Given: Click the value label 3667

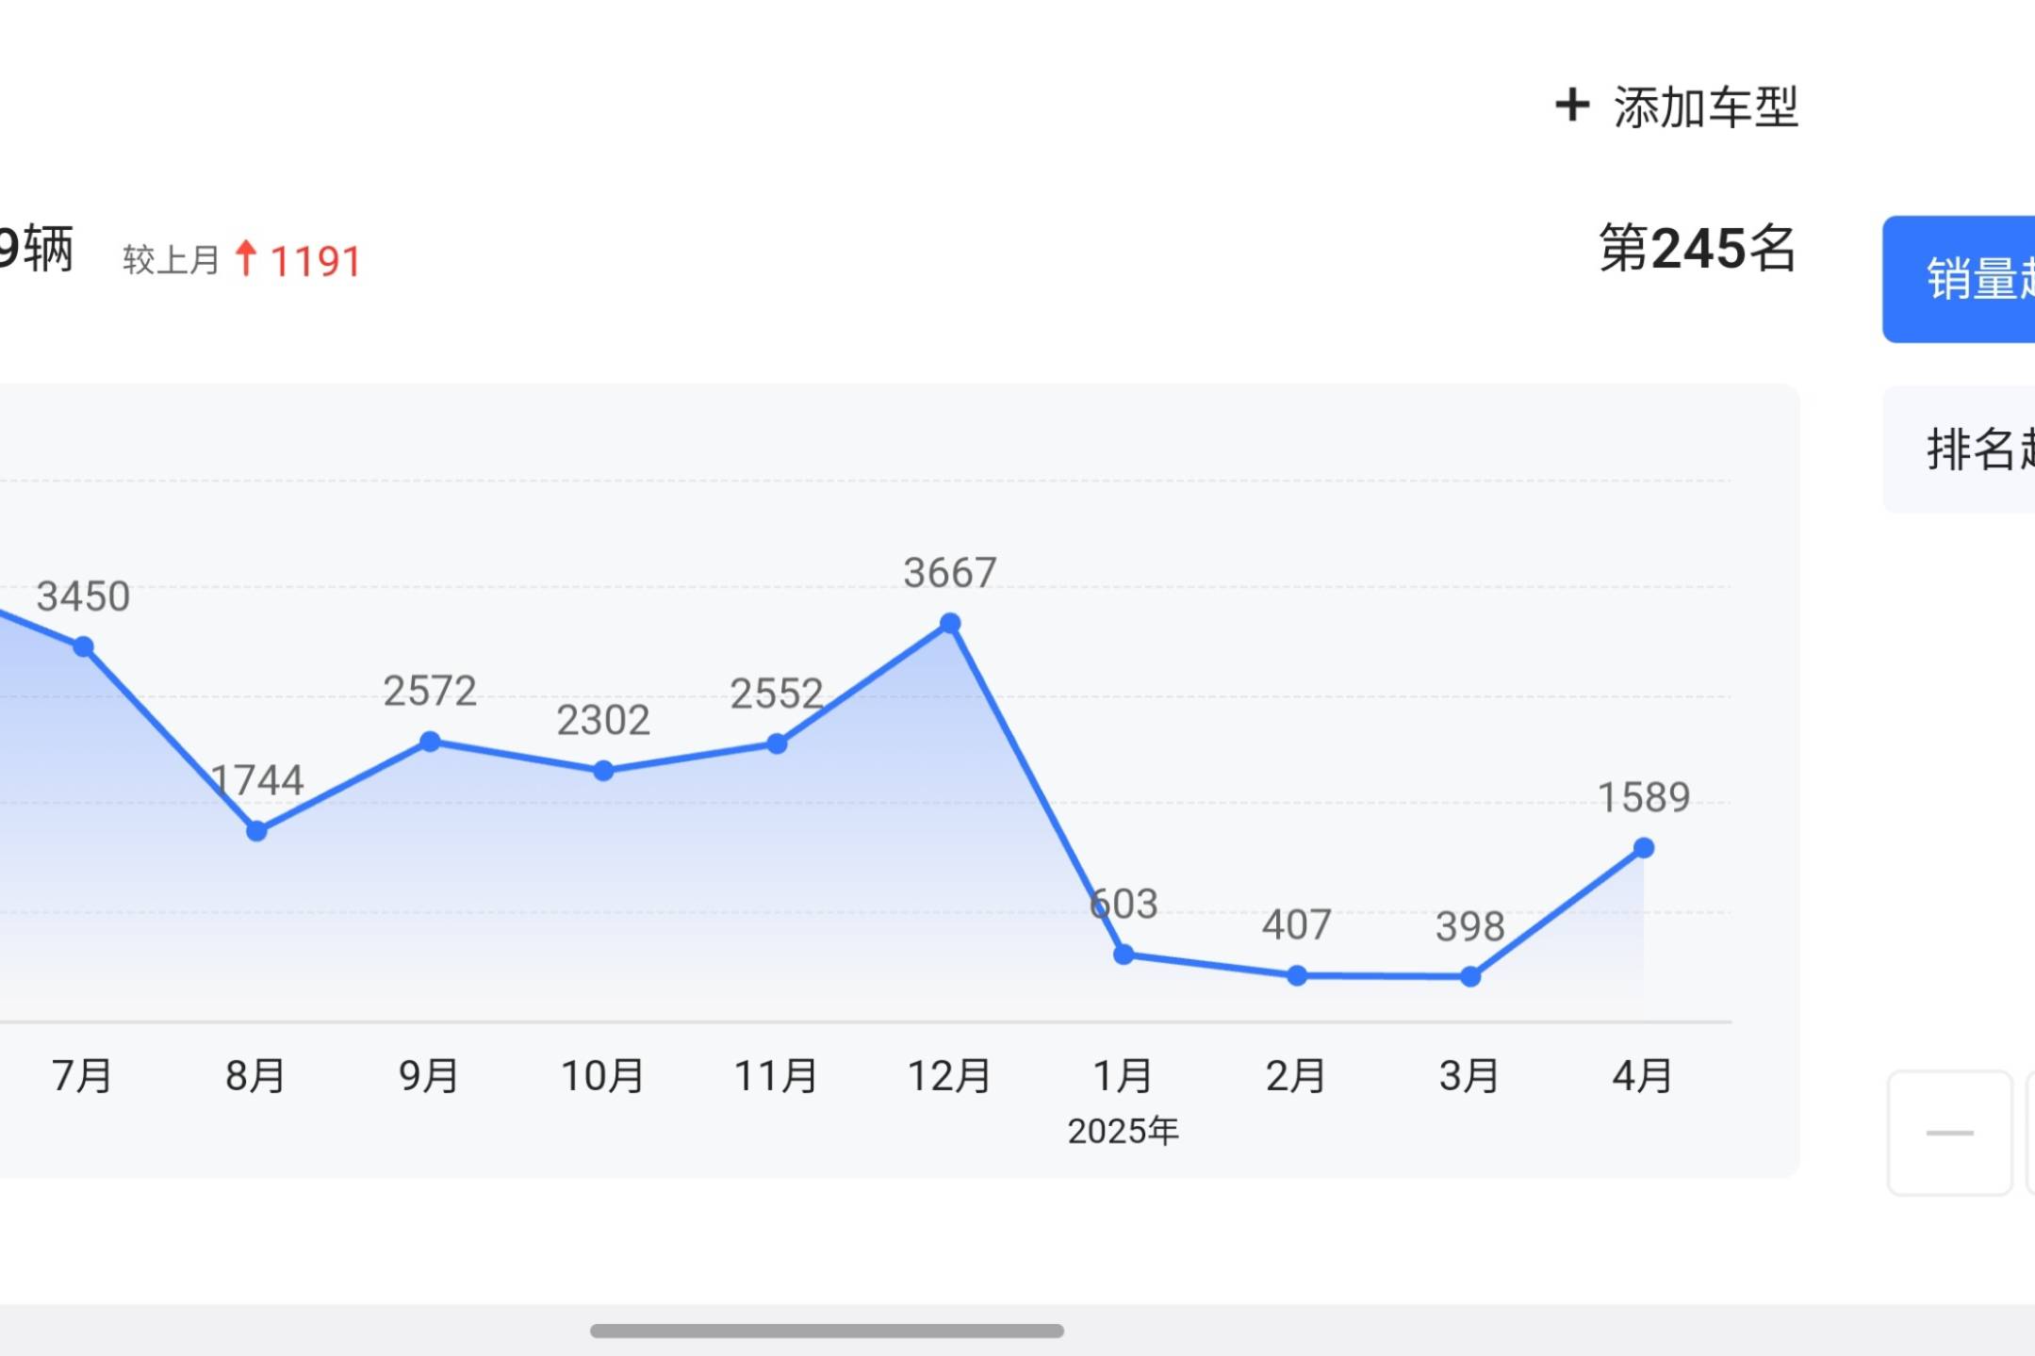Looking at the screenshot, I should [x=950, y=573].
